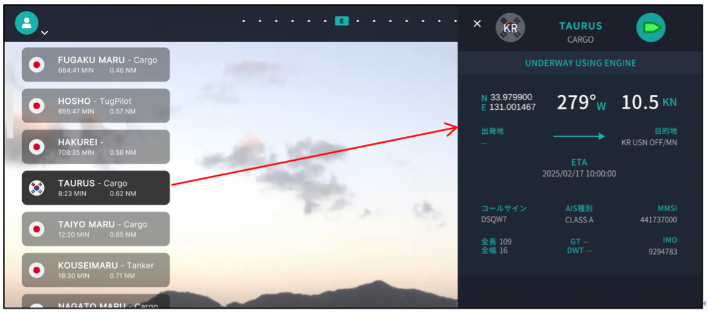
Task: Open the user profile avatar icon
Action: tap(26, 23)
